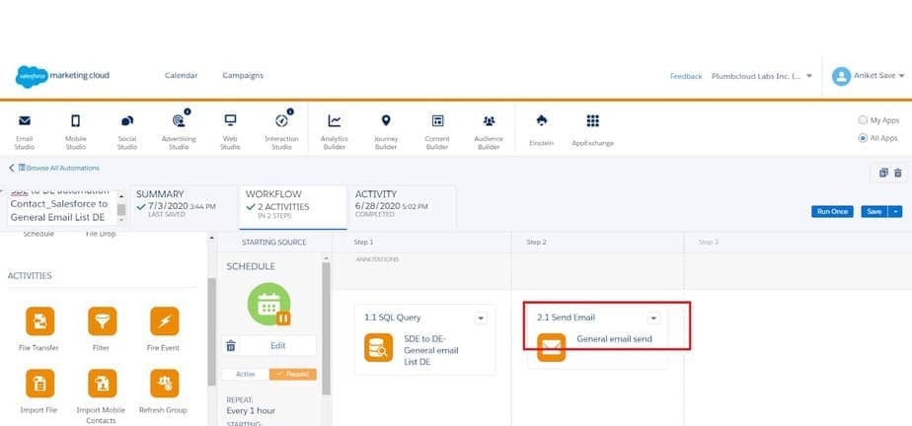Click the copy automation icon
Screen dimensions: 912x426
(x=883, y=173)
